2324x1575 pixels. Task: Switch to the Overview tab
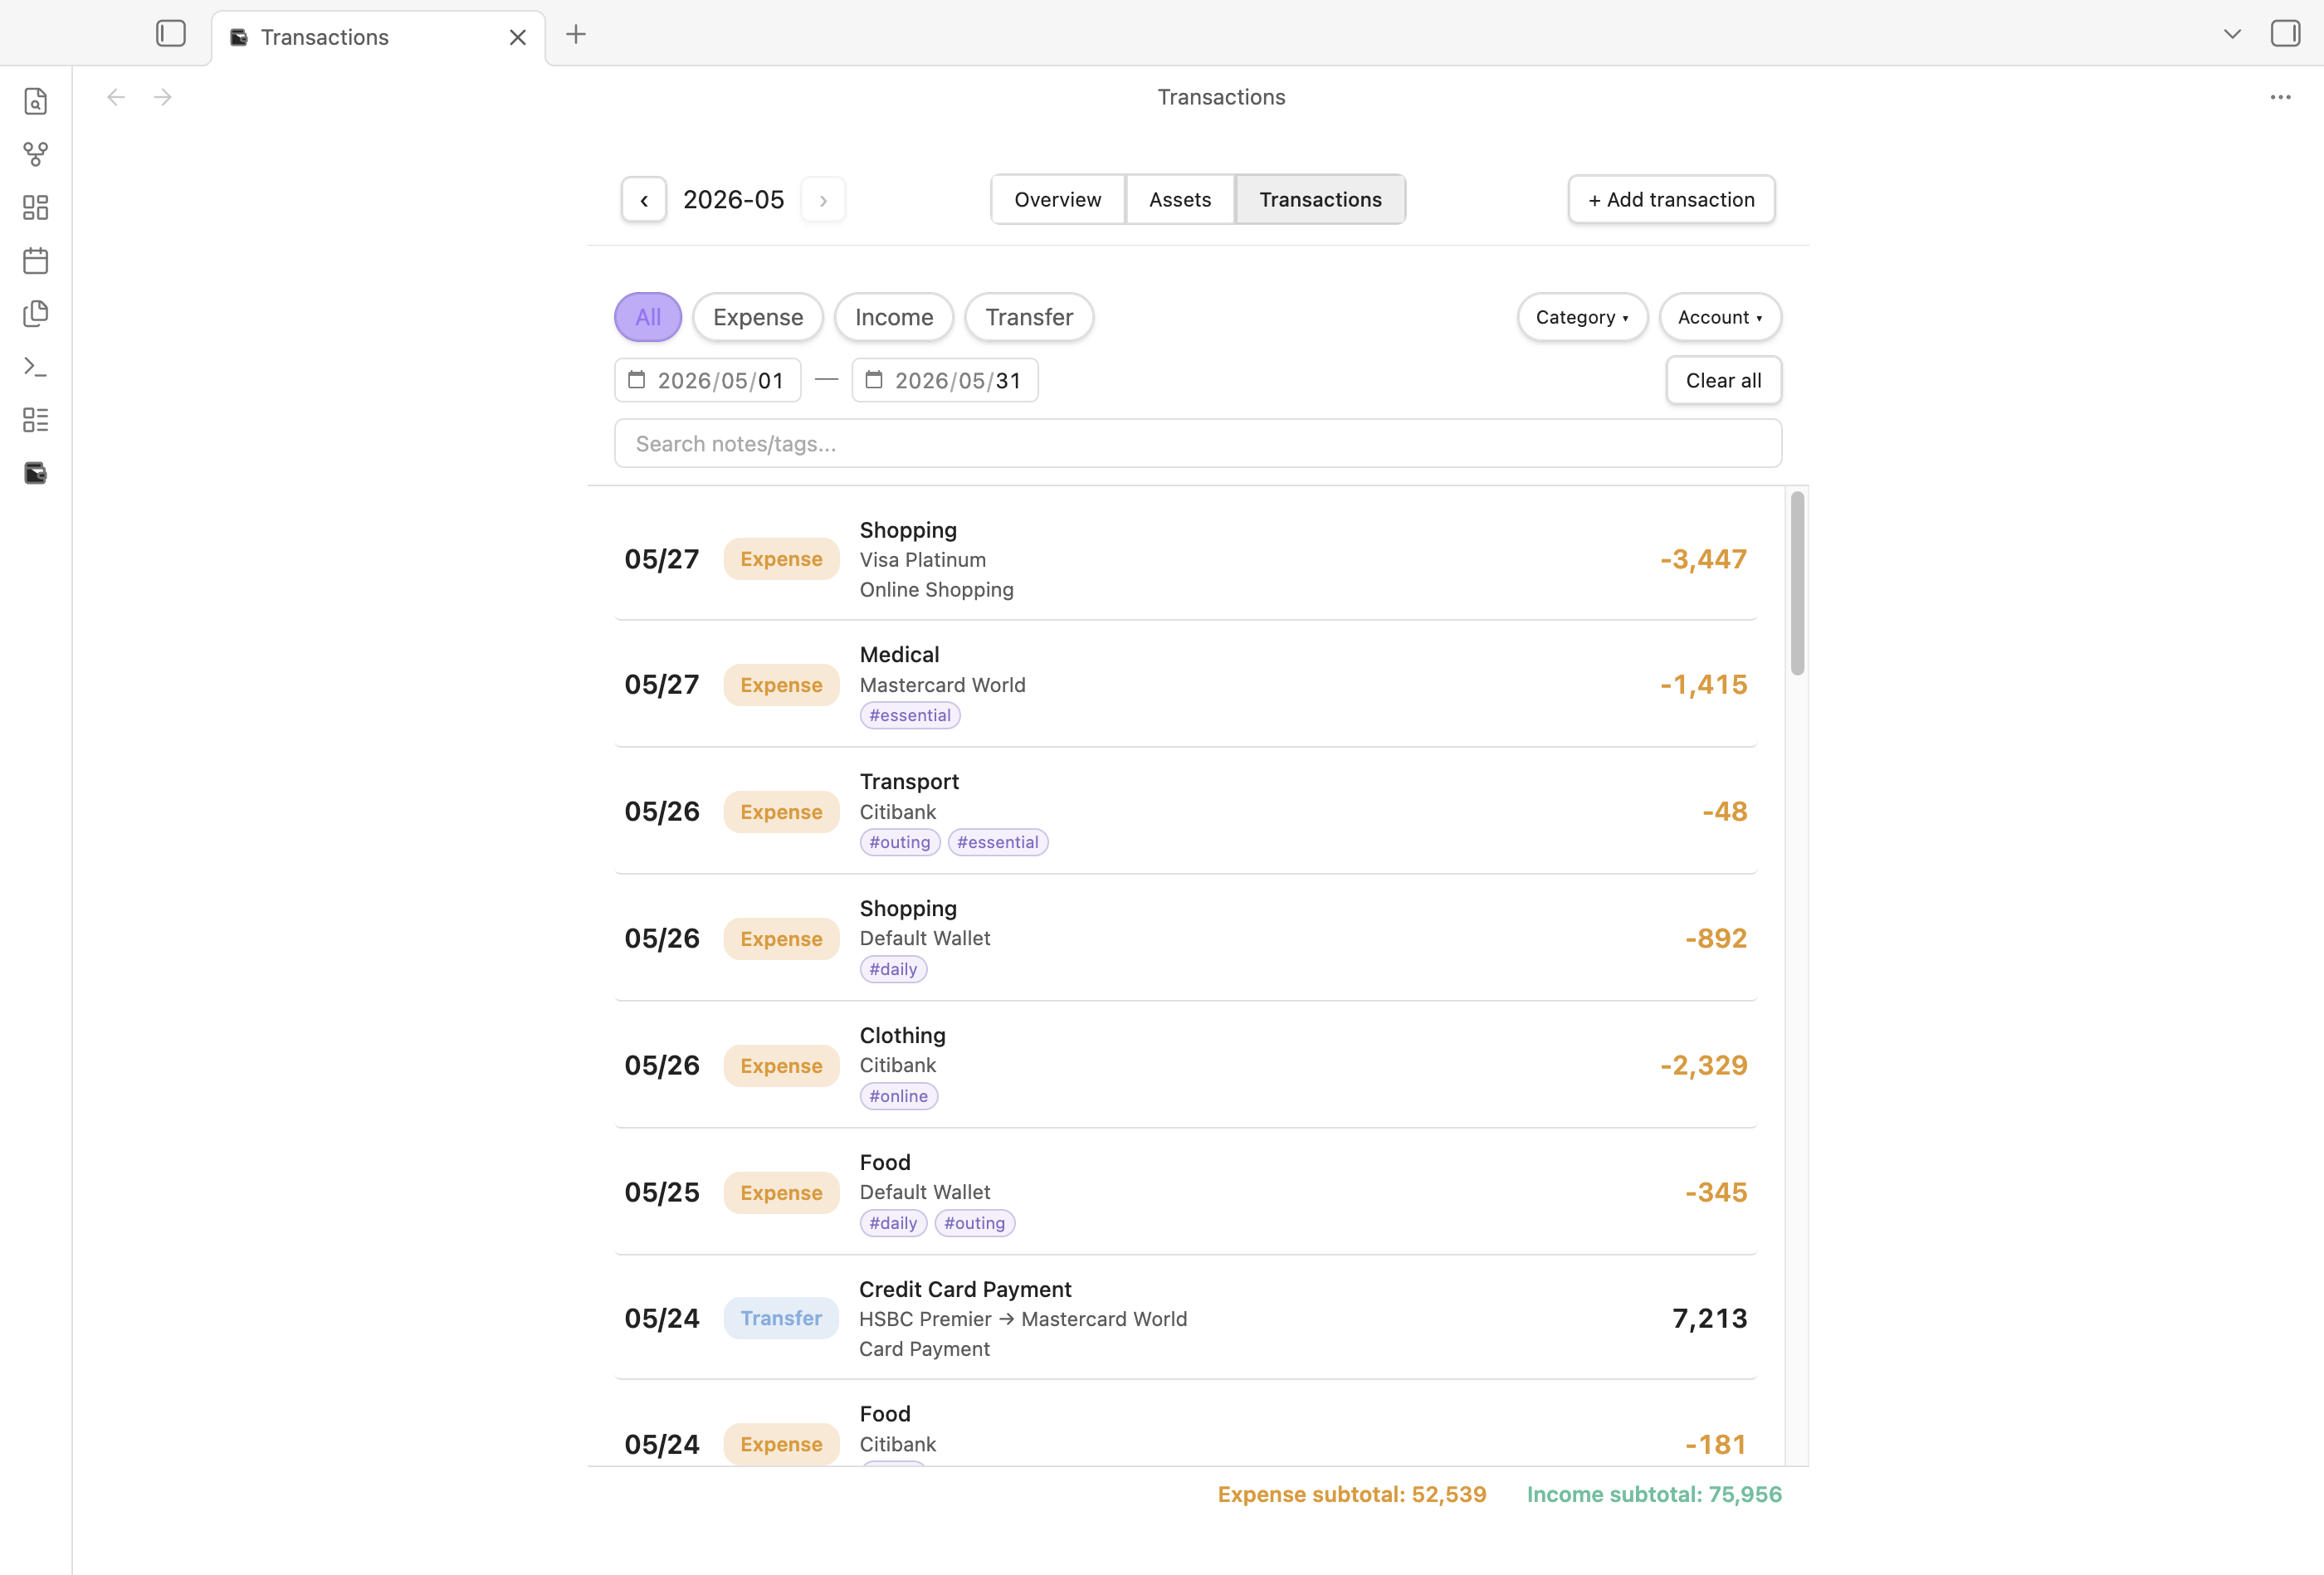click(x=1058, y=200)
